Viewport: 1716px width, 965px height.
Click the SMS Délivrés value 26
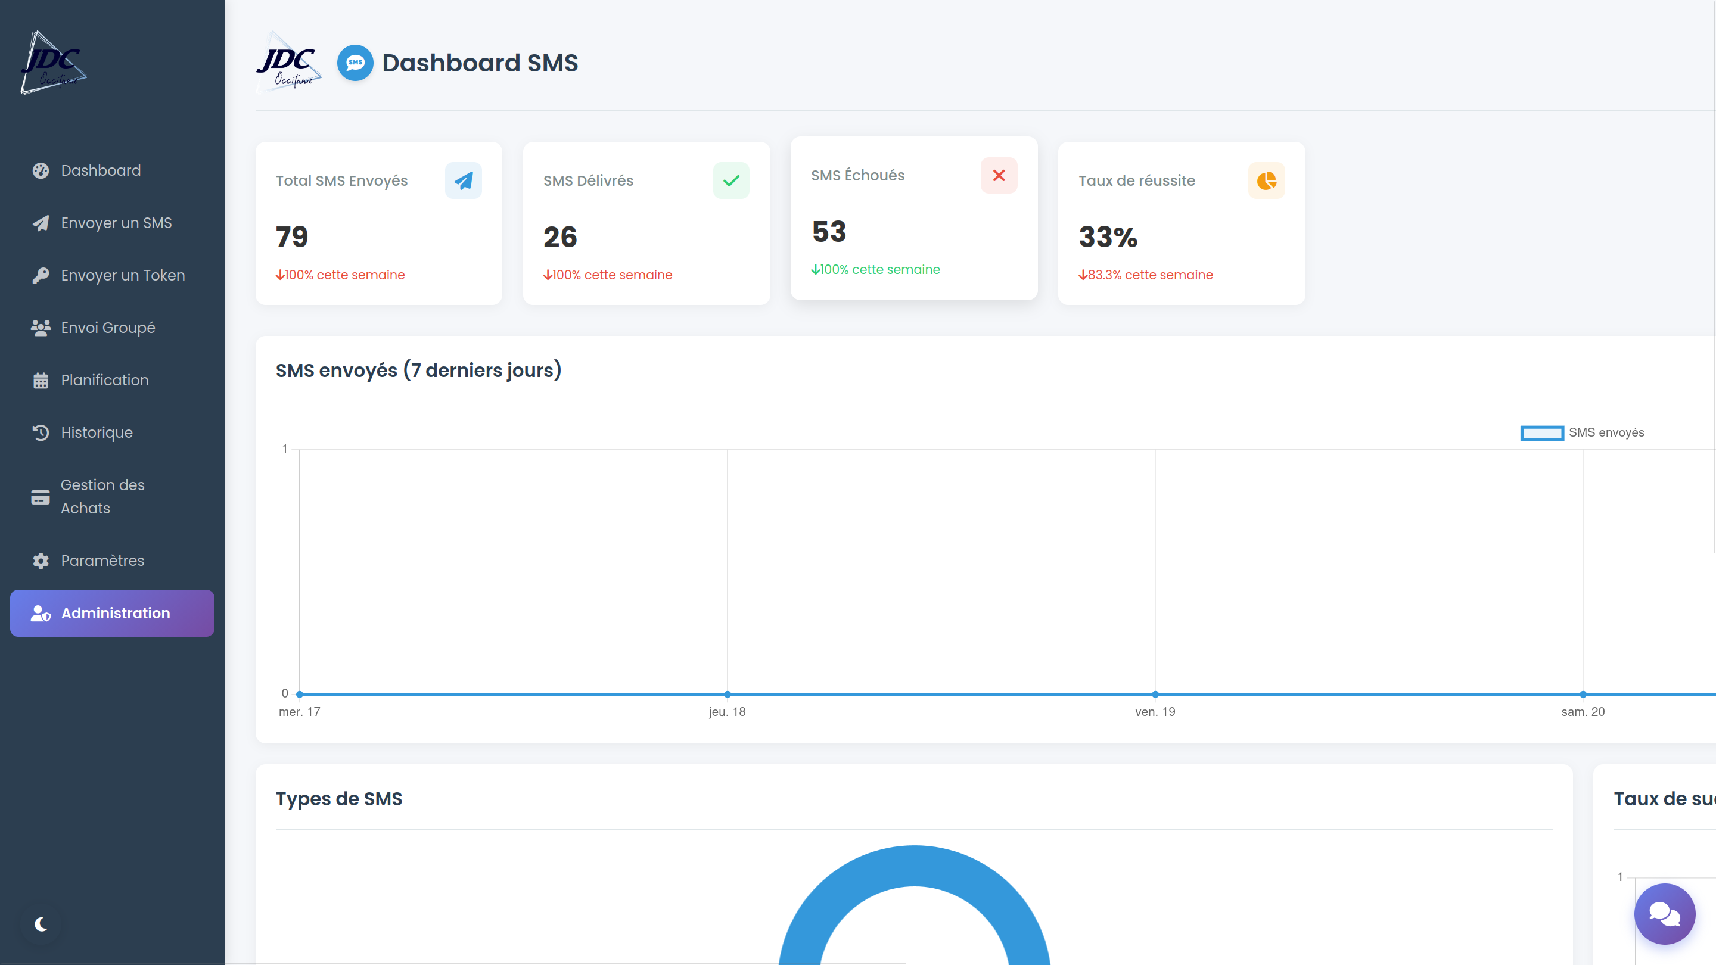tap(559, 237)
